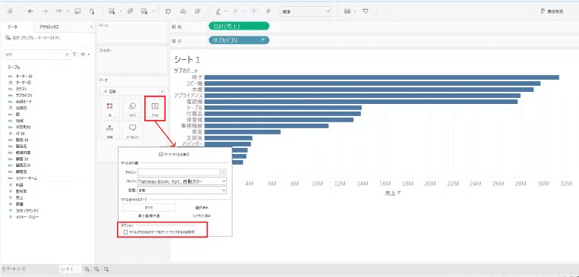Click the sort icon on サブカテ header
This screenshot has width=579, height=277.
click(196, 71)
